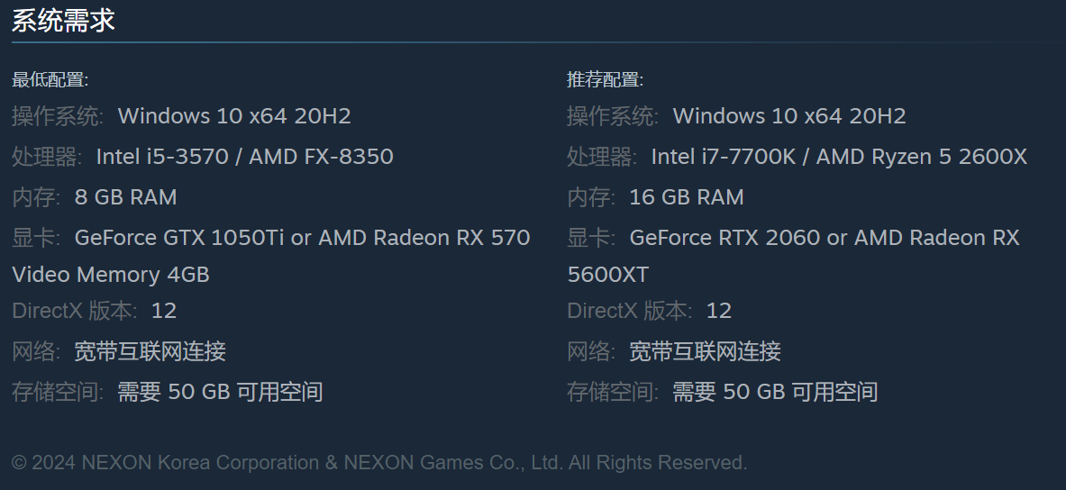
Task: Click the 16 GB RAM text
Action: 687,197
